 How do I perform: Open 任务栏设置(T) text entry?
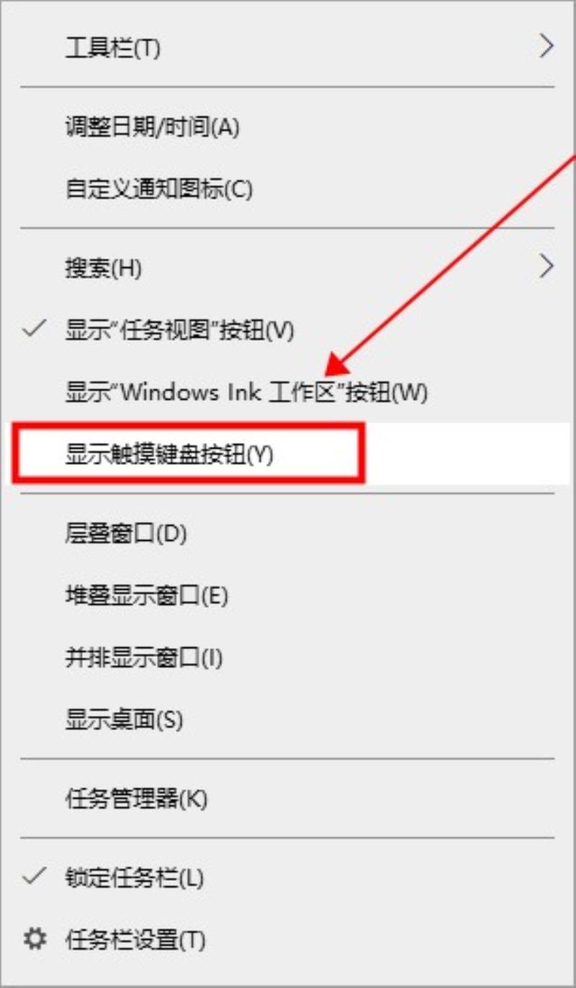click(135, 940)
